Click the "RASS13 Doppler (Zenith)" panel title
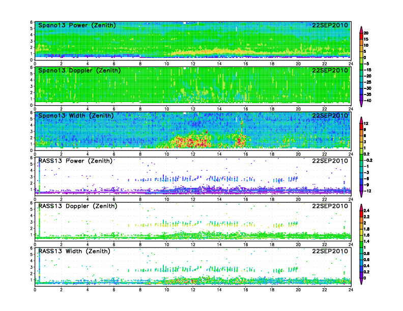 click(x=78, y=206)
